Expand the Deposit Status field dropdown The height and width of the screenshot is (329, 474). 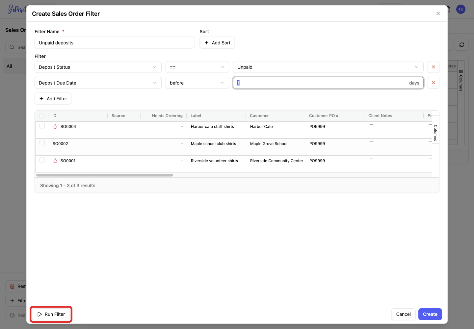tap(98, 67)
